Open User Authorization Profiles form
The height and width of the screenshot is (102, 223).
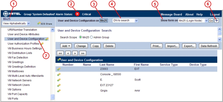[x=23, y=44]
